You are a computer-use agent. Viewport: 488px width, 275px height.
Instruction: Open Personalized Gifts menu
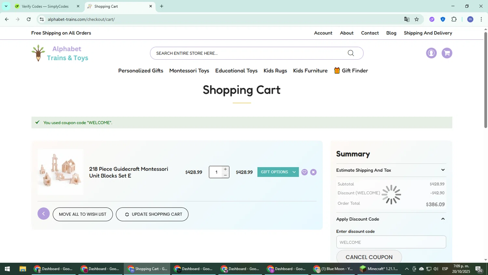141,71
